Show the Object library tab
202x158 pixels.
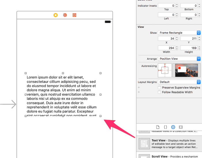[173, 127]
